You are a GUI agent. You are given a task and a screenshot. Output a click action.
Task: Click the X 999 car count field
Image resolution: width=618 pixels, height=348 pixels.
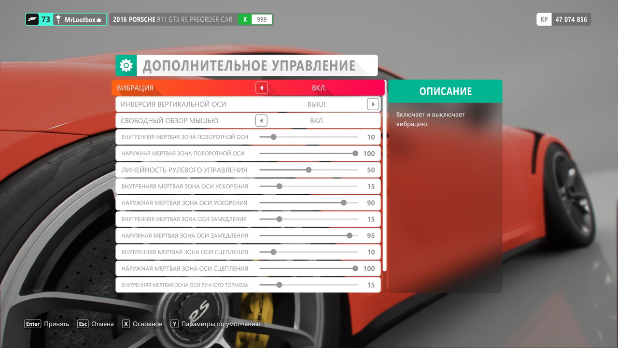click(x=256, y=19)
